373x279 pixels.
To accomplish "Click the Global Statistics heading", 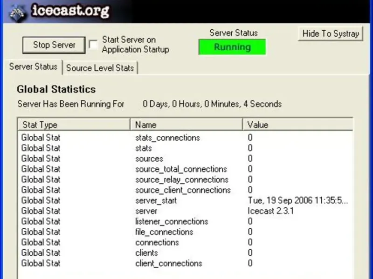I will pyautogui.click(x=56, y=89).
